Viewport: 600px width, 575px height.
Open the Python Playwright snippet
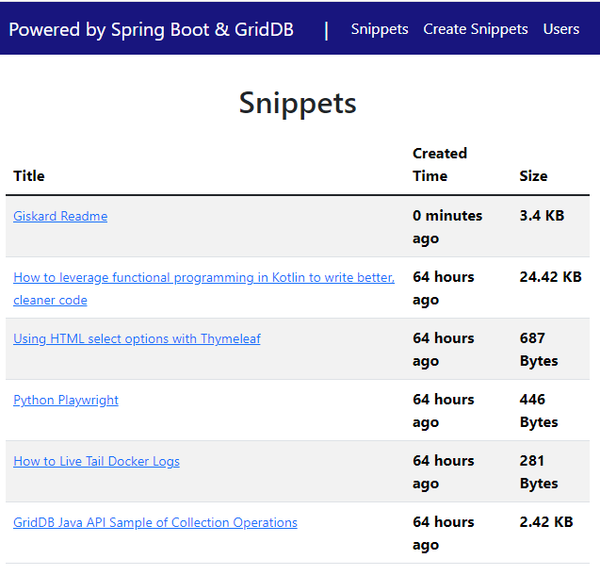pos(66,400)
